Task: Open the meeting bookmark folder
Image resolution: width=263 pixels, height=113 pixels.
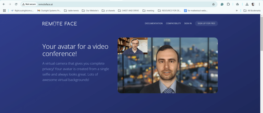Action: (148, 10)
